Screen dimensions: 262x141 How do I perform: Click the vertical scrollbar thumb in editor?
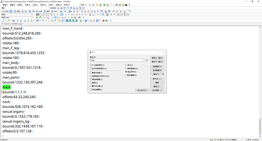[x=260, y=127]
